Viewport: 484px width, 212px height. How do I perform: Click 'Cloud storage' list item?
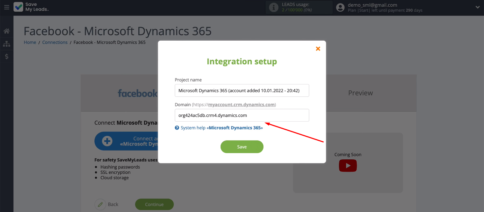[x=115, y=178]
